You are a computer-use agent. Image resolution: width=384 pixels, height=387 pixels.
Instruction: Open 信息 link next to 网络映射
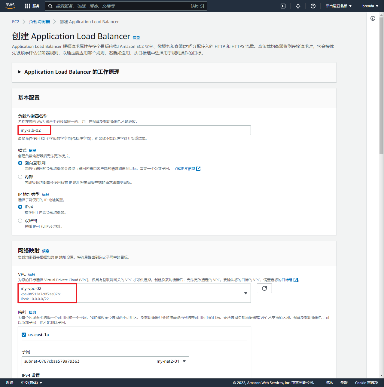point(46,251)
